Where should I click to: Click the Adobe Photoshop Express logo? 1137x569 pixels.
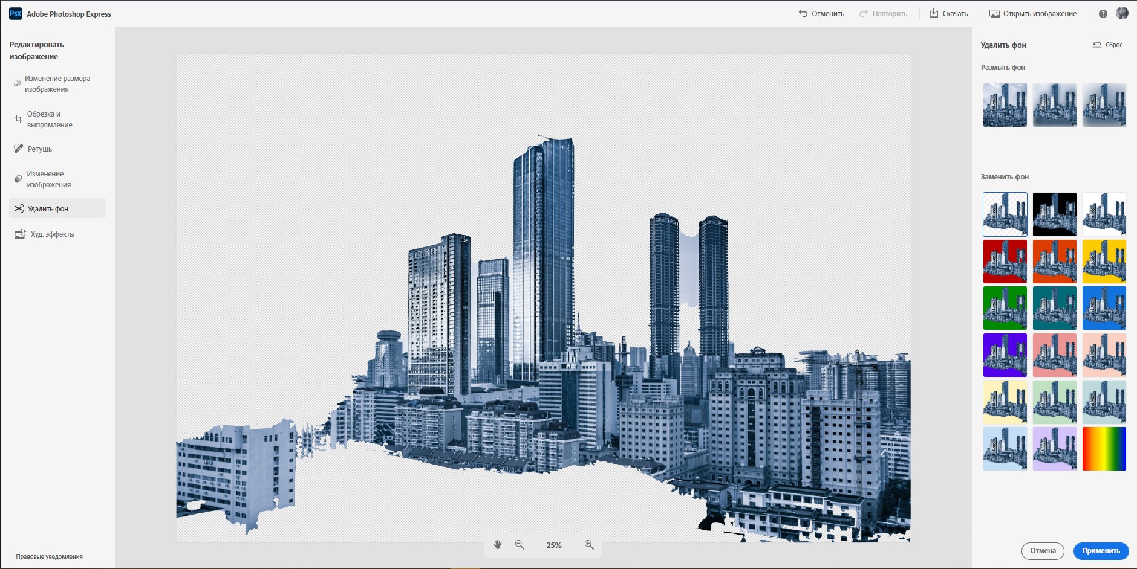[x=16, y=14]
